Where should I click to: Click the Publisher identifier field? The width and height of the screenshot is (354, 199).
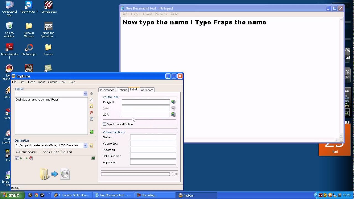click(x=153, y=150)
